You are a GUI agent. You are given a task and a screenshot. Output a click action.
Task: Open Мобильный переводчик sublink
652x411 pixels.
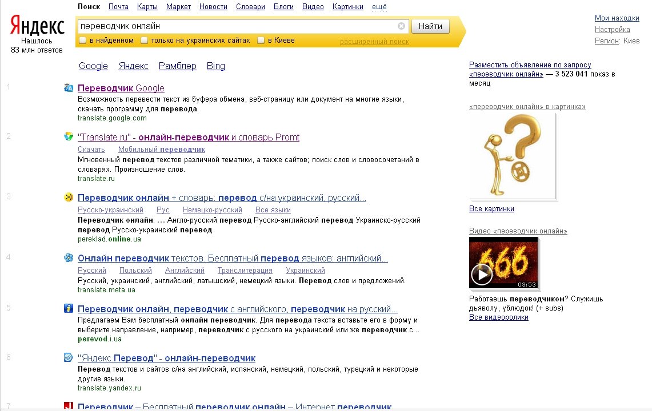click(162, 149)
